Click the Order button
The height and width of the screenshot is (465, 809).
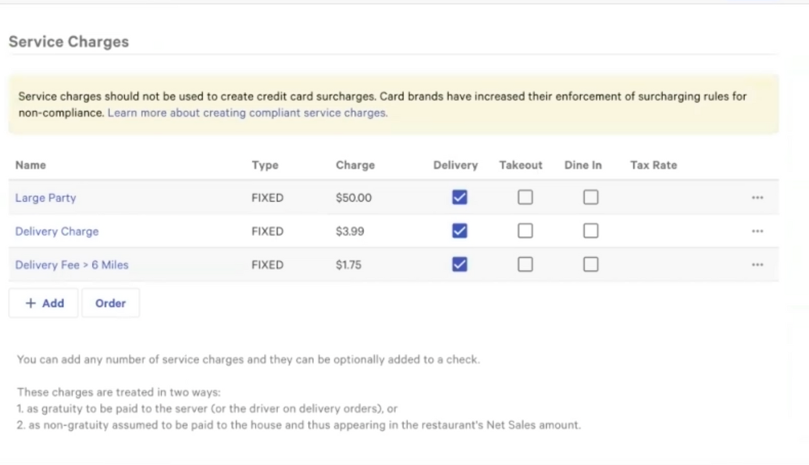(x=111, y=303)
